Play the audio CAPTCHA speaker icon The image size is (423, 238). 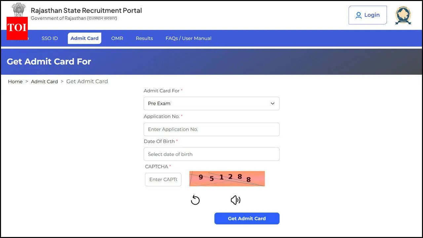pos(235,200)
